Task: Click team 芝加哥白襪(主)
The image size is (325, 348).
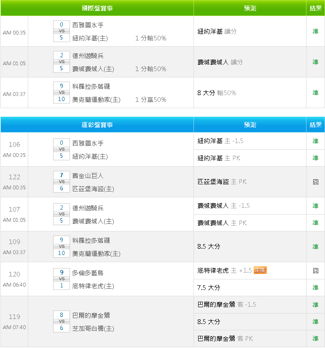Action: [93, 329]
